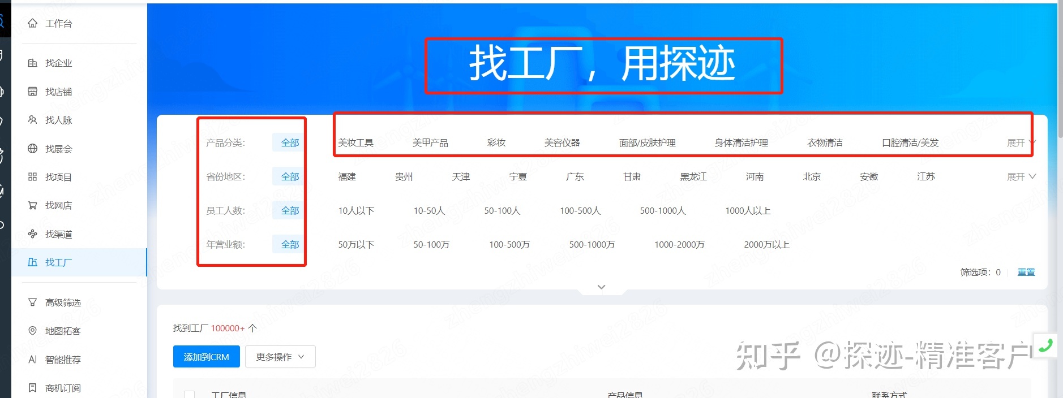This screenshot has width=1063, height=398.
Task: Click the green phone call icon
Action: click(1045, 345)
